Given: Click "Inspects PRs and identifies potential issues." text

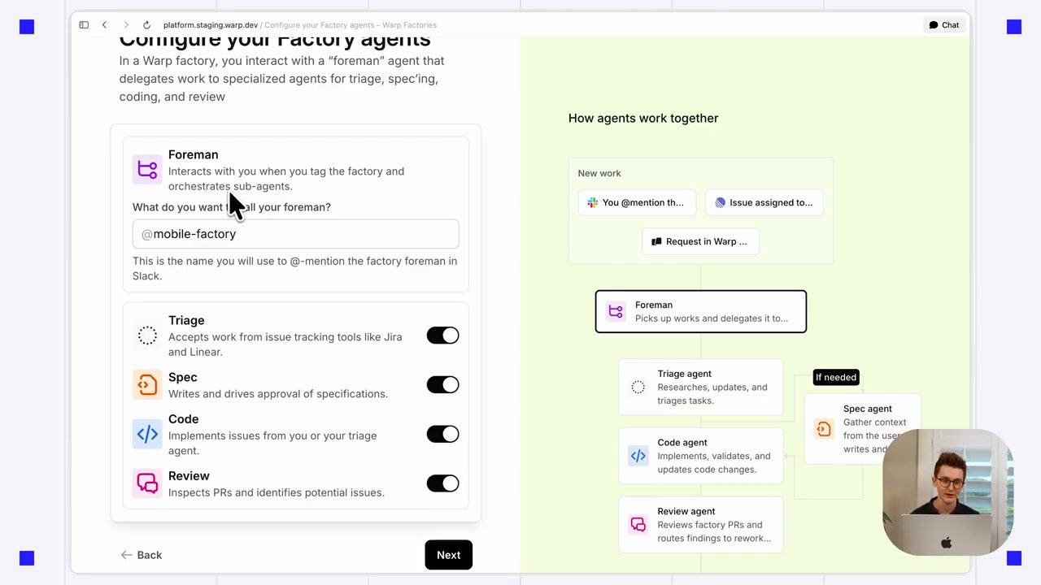Looking at the screenshot, I should pyautogui.click(x=277, y=492).
